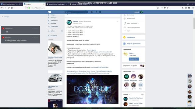
Task: Close the randomPromo tab
Action: tap(67, 4)
